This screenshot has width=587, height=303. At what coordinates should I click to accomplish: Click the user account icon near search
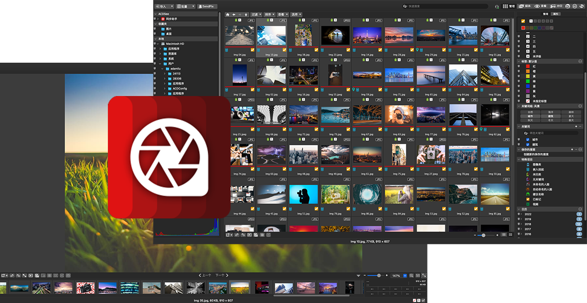[x=497, y=6]
